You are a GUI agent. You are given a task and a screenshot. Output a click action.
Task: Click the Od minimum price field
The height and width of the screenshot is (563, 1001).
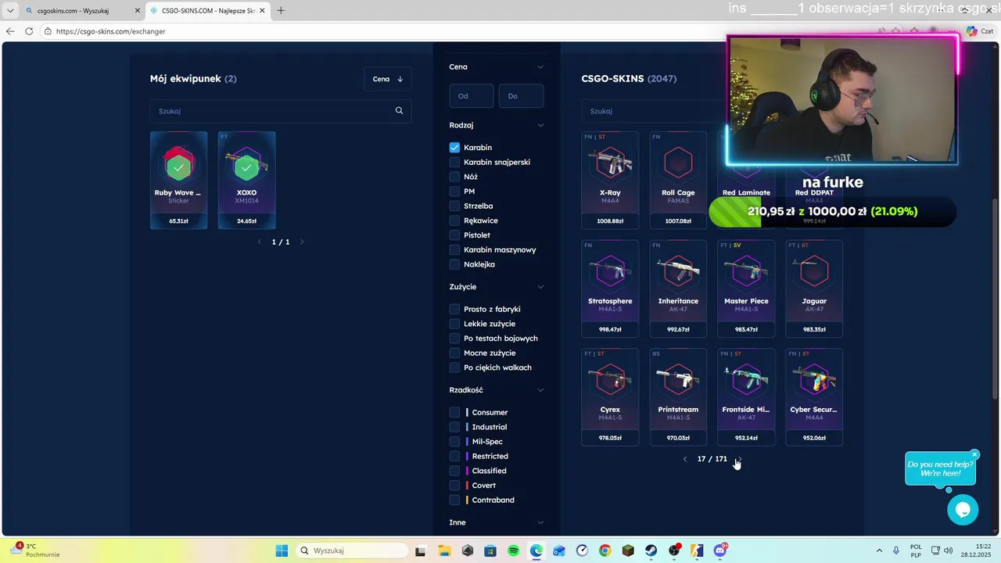pyautogui.click(x=472, y=96)
